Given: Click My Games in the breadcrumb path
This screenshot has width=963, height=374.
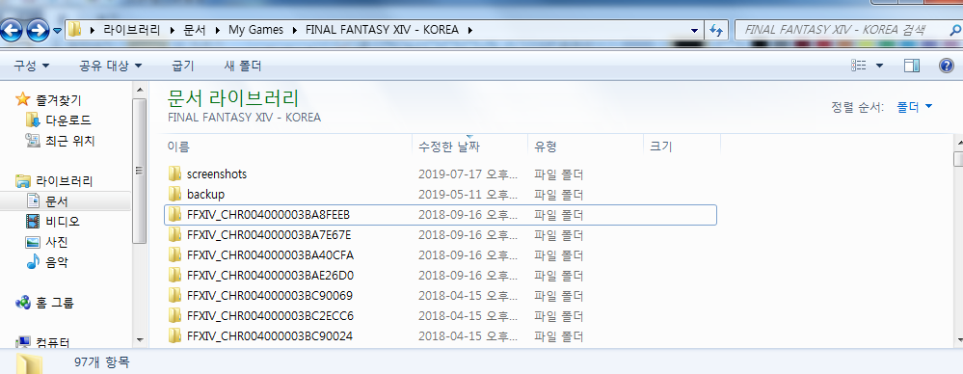Looking at the screenshot, I should tap(256, 30).
